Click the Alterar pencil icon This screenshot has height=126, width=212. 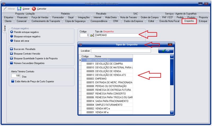[x=5, y=9]
